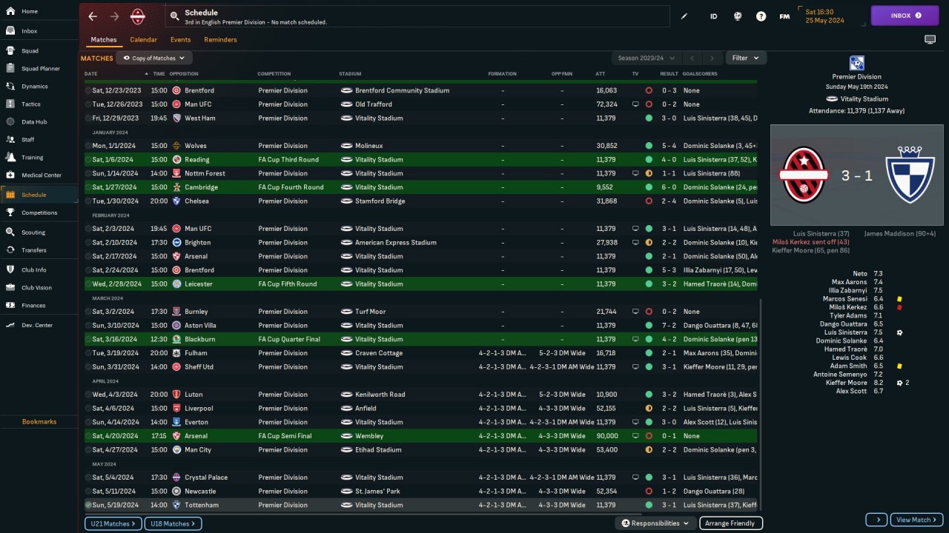The width and height of the screenshot is (949, 533).
Task: Go to previous season with left chevron
Action: pos(691,58)
